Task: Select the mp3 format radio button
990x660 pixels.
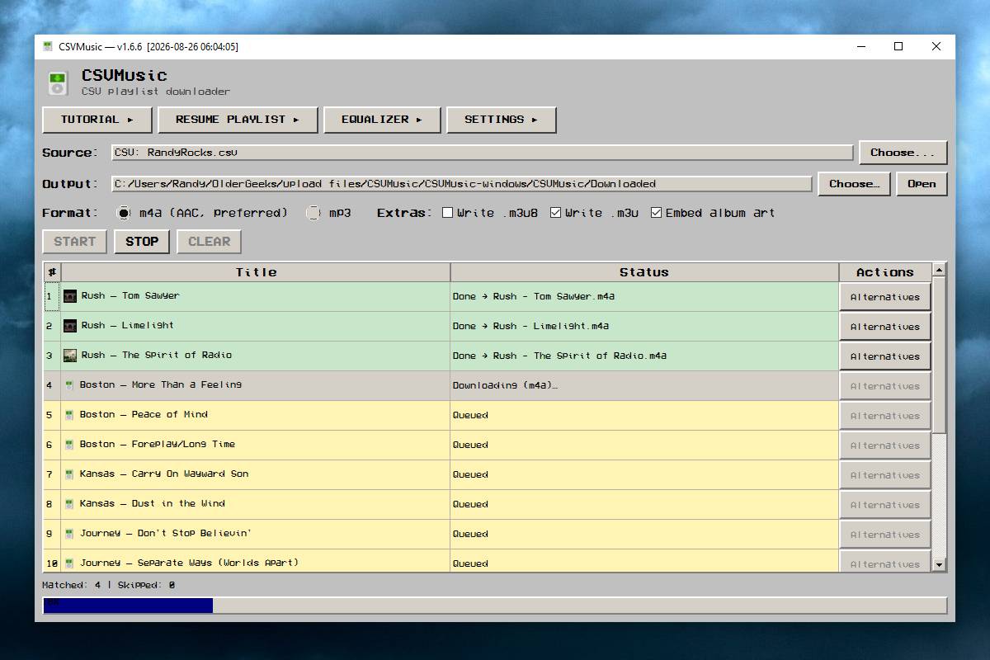Action: tap(313, 213)
